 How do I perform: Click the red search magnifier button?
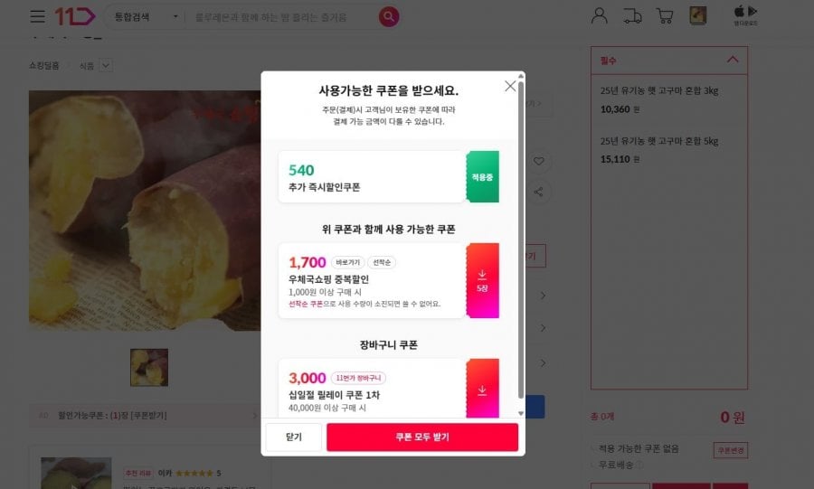(x=389, y=16)
